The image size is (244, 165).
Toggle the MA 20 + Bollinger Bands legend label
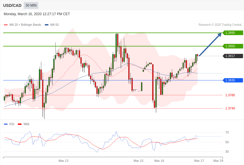pos(25,25)
